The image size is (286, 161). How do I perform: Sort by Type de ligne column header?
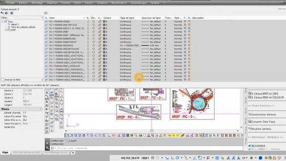pyautogui.click(x=127, y=18)
